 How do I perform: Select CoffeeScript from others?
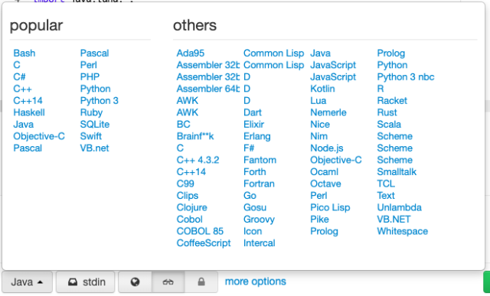point(204,243)
